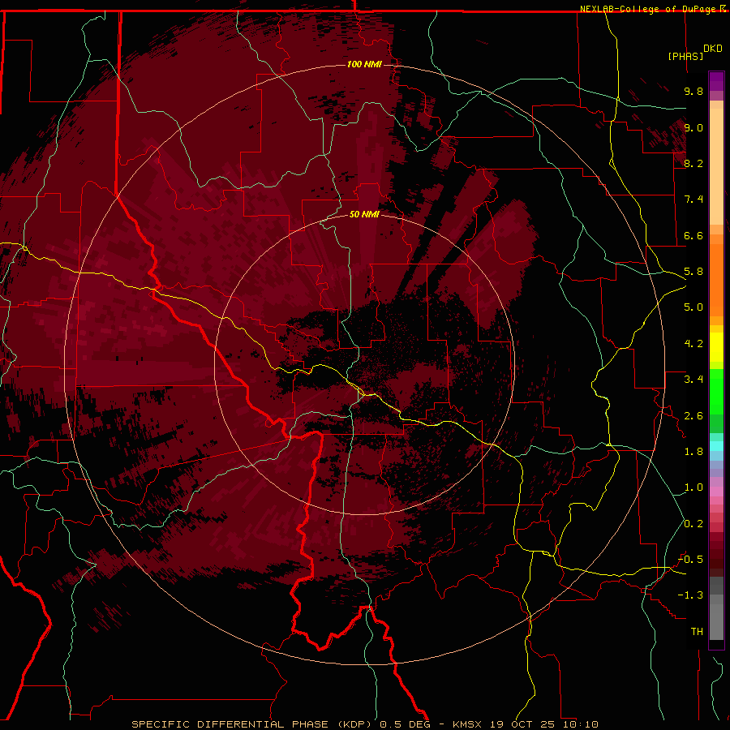Pick the pink color band beside 1.0

coord(716,491)
